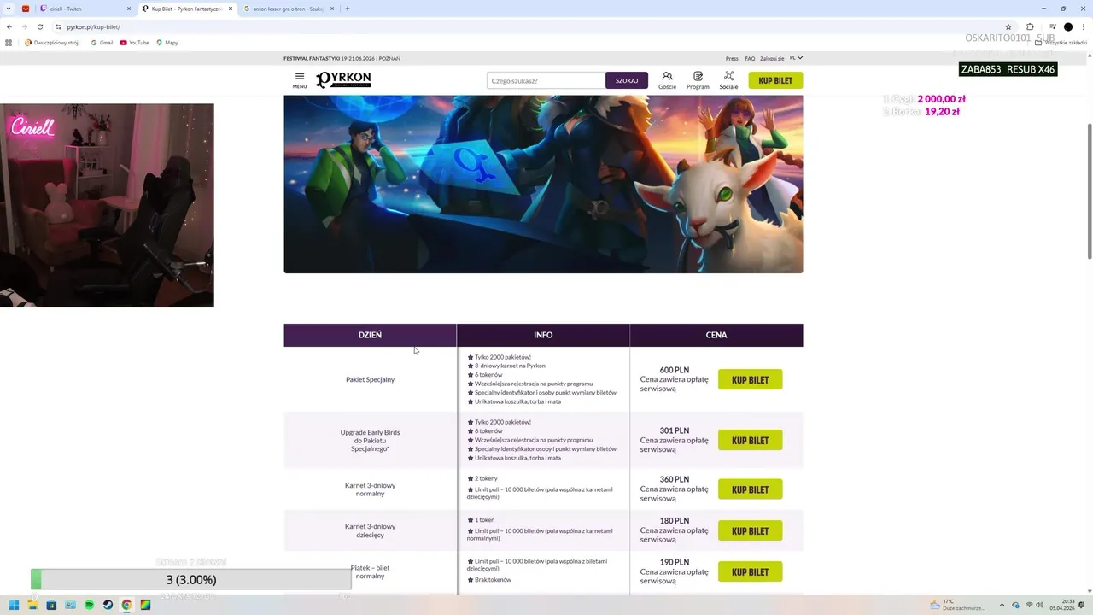
Task: Open the FAQ link
Action: pyautogui.click(x=750, y=58)
